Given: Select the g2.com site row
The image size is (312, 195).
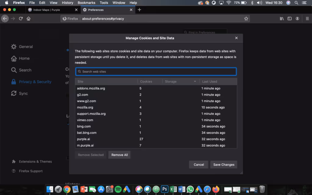Looking at the screenshot, I should tap(156, 95).
